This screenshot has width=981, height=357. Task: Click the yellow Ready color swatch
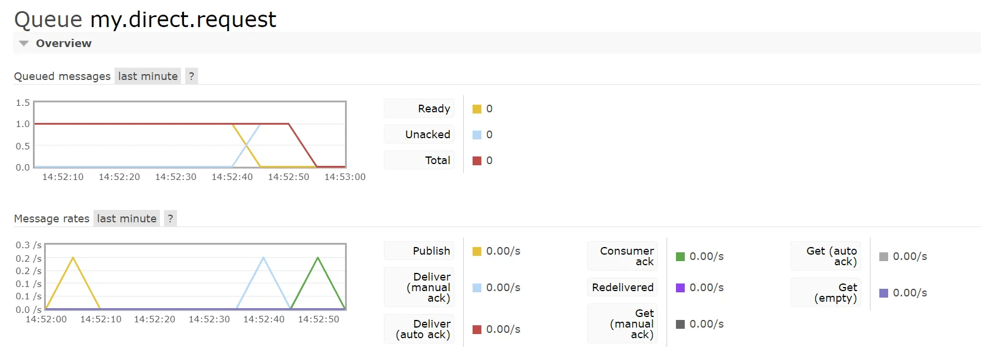(477, 109)
